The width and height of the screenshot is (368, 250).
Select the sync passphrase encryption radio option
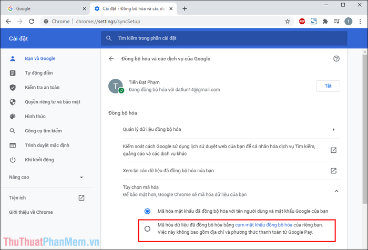[147, 228]
